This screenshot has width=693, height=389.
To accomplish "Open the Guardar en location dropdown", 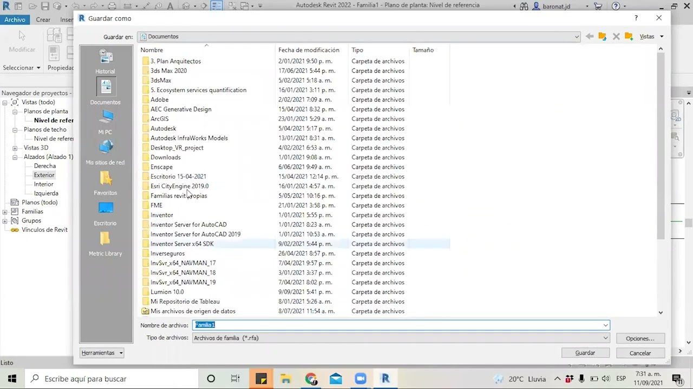I will pos(577,37).
